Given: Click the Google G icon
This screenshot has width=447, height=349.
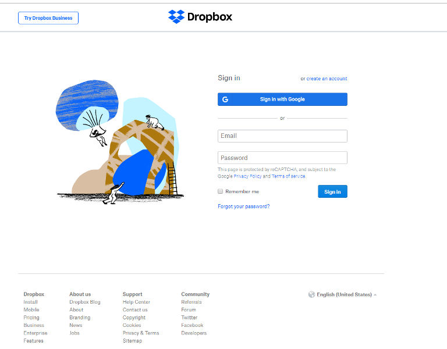Looking at the screenshot, I should pos(225,99).
